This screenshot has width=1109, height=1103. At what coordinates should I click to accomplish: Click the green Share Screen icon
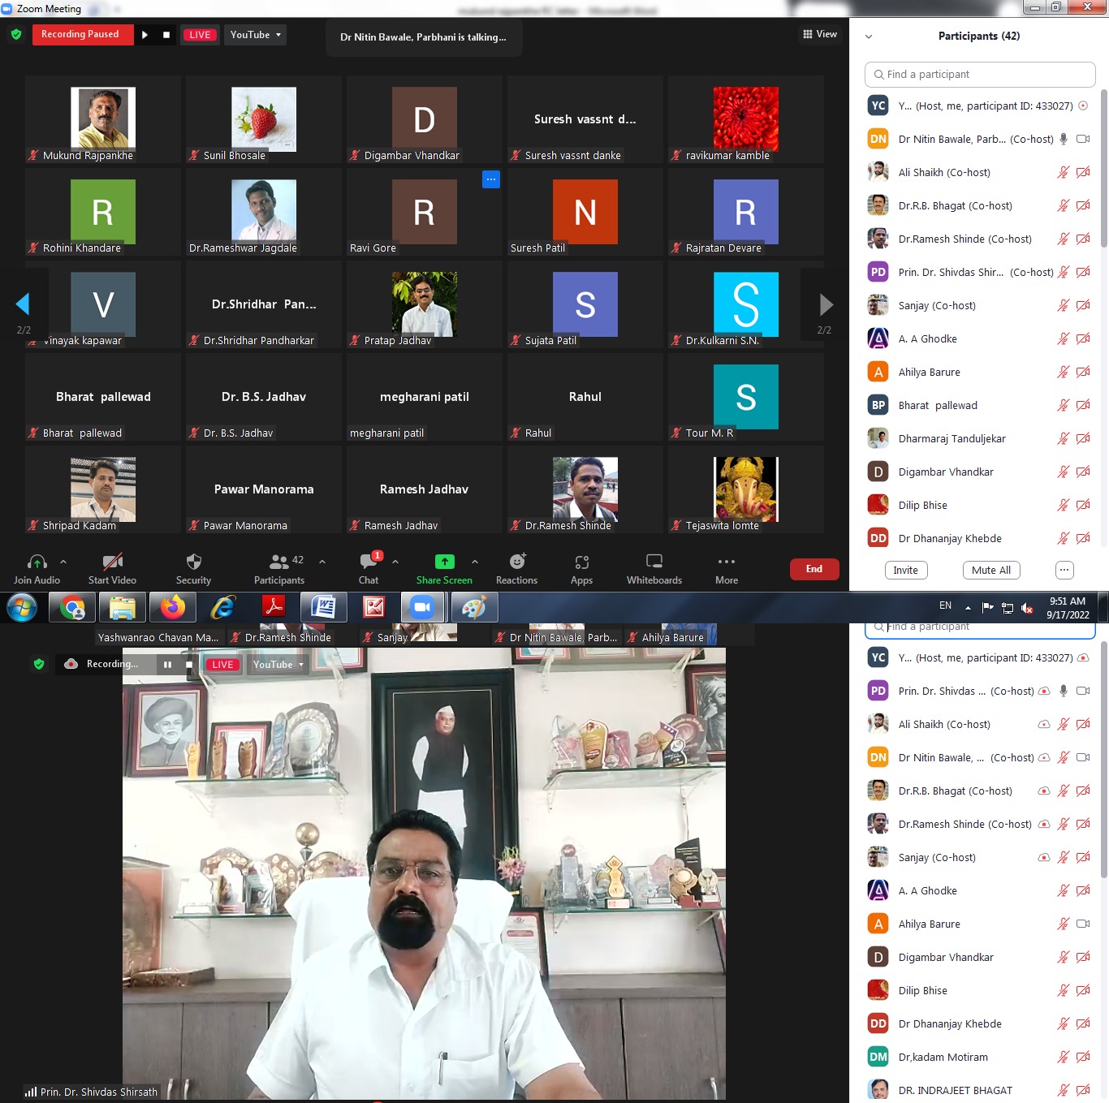click(444, 562)
